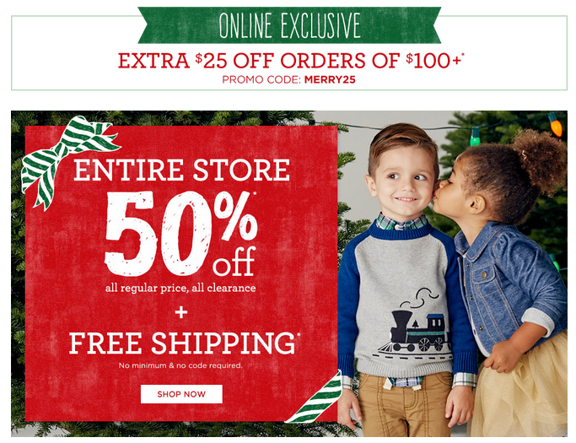Click the orange Christmas light bulb
Screen dimensions: 576x443
556,125
